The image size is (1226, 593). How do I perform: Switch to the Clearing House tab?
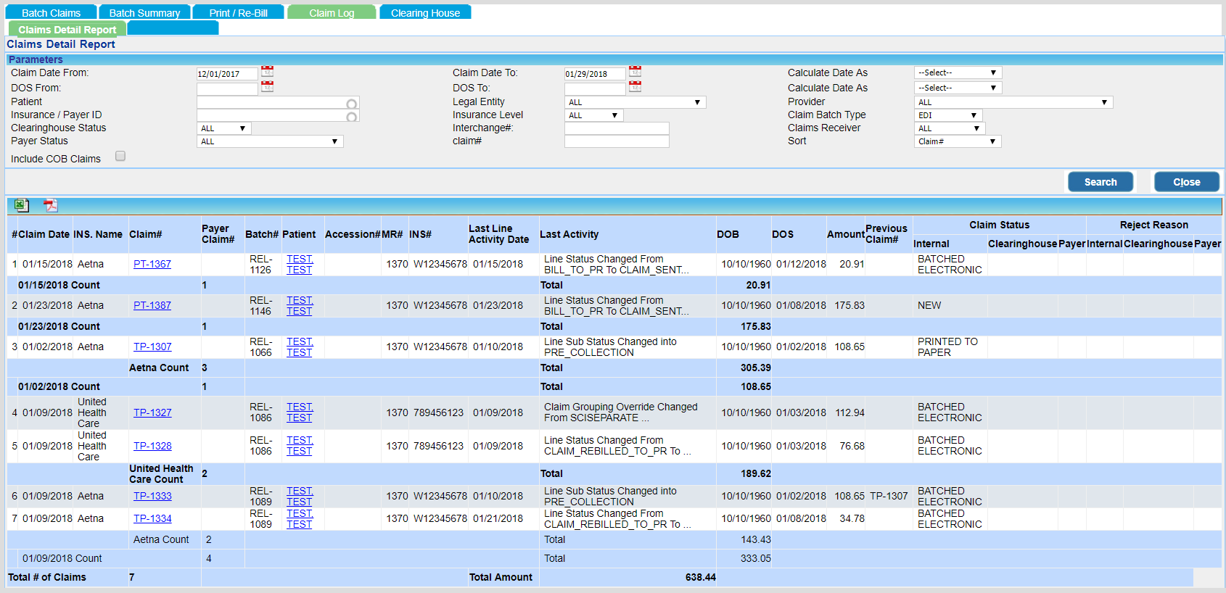coord(425,12)
